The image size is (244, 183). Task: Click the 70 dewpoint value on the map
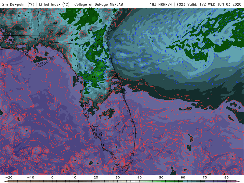click(x=52, y=49)
